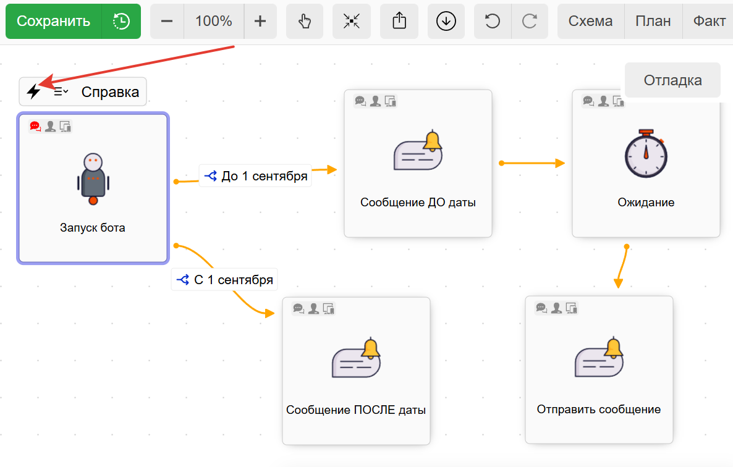Click the Отладка debug button
The image size is (733, 467).
(x=672, y=80)
